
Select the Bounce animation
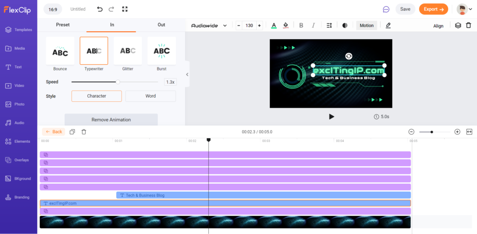click(60, 54)
